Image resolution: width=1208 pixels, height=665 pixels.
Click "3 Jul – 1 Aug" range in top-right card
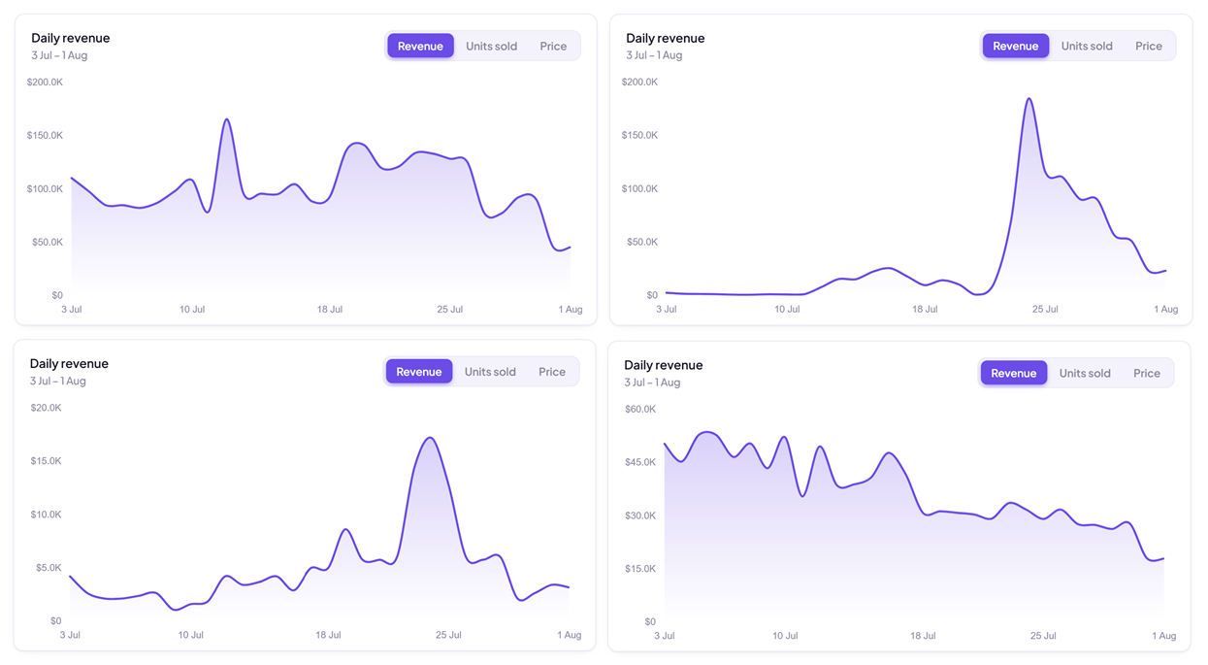click(654, 55)
